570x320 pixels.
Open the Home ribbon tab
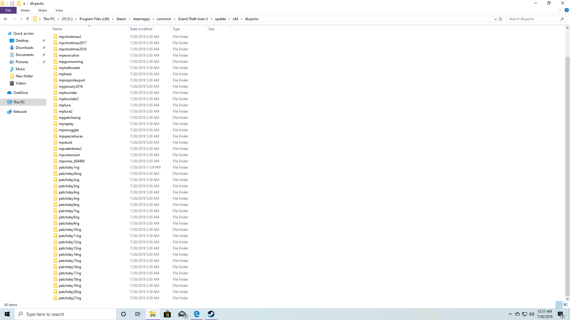coord(25,10)
